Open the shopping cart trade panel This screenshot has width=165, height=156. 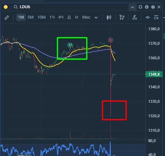[x=122, y=17]
